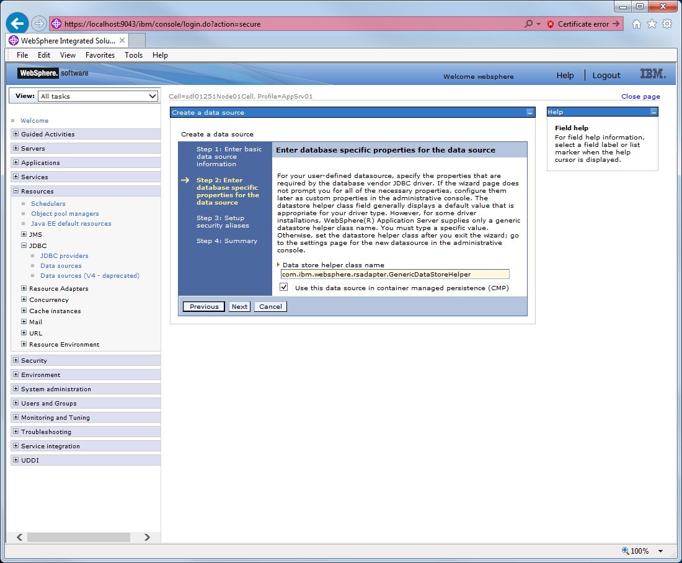Screen dimensions: 682x563
Task: Open Help link in WebSphere banner
Action: tap(565, 75)
